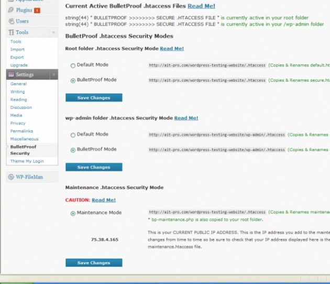Go to General settings
This screenshot has height=284, width=330.
pyautogui.click(x=18, y=84)
